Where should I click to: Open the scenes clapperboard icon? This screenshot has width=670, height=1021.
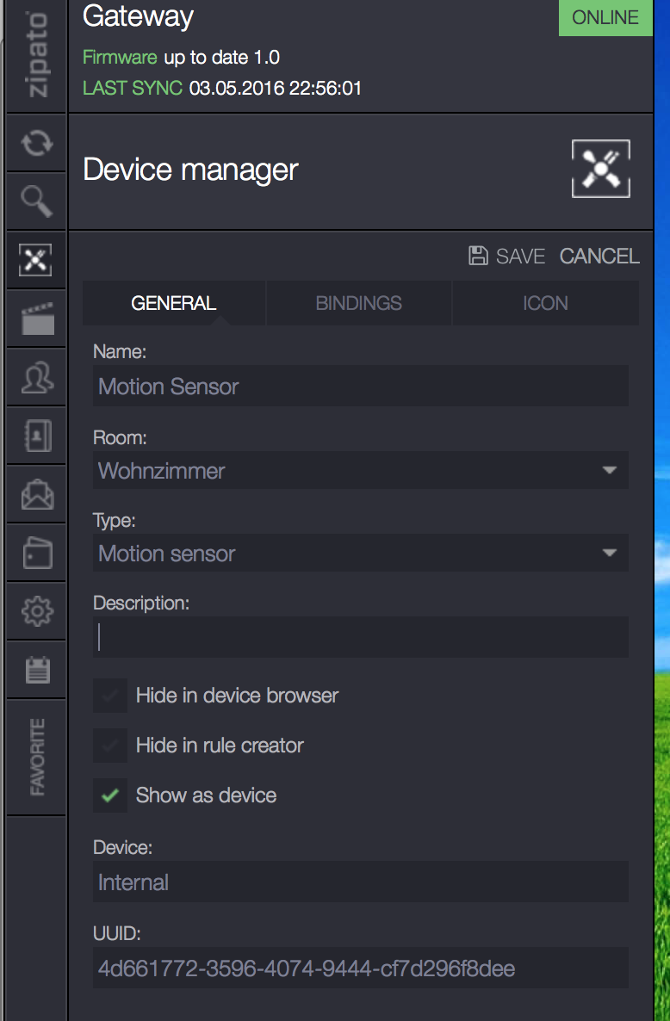click(x=36, y=319)
